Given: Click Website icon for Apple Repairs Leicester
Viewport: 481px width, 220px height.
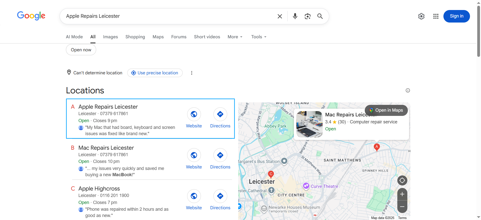Looking at the screenshot, I should (x=194, y=114).
